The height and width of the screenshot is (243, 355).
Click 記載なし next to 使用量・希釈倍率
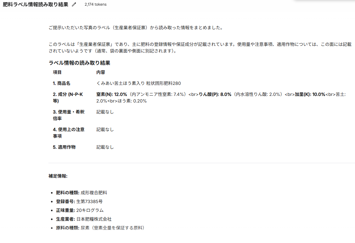(104, 112)
